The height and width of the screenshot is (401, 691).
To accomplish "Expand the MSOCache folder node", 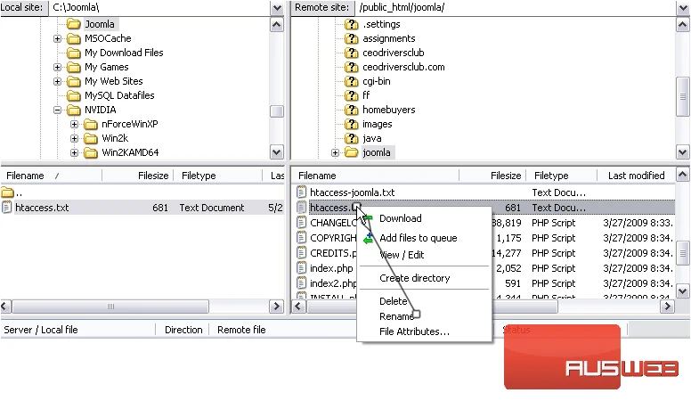I will coord(57,39).
